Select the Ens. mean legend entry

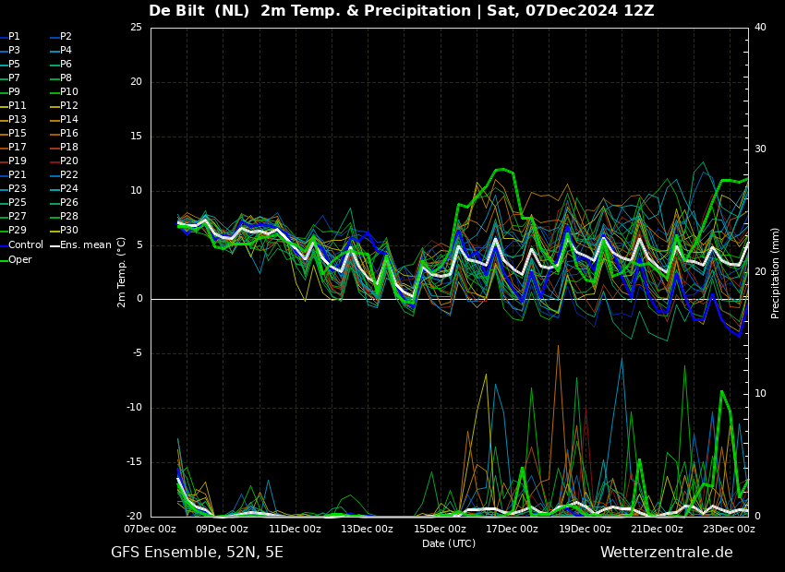[86, 245]
